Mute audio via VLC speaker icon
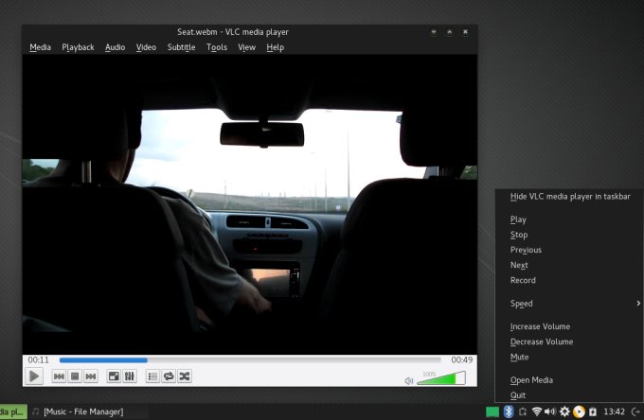644x420 pixels. pyautogui.click(x=409, y=381)
